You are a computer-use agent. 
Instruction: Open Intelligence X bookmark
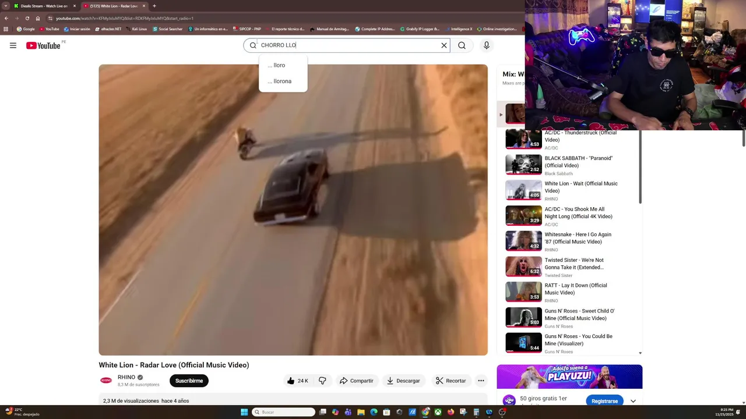(459, 29)
